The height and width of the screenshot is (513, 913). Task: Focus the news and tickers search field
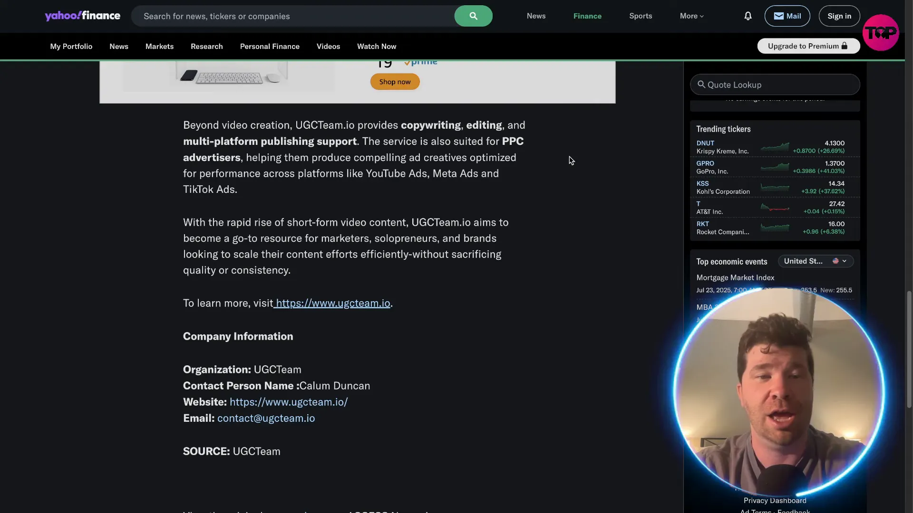(x=292, y=16)
